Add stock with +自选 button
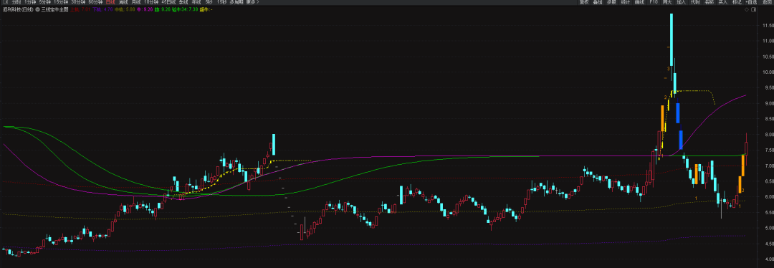This screenshot has height=268, width=774. tap(751, 2)
